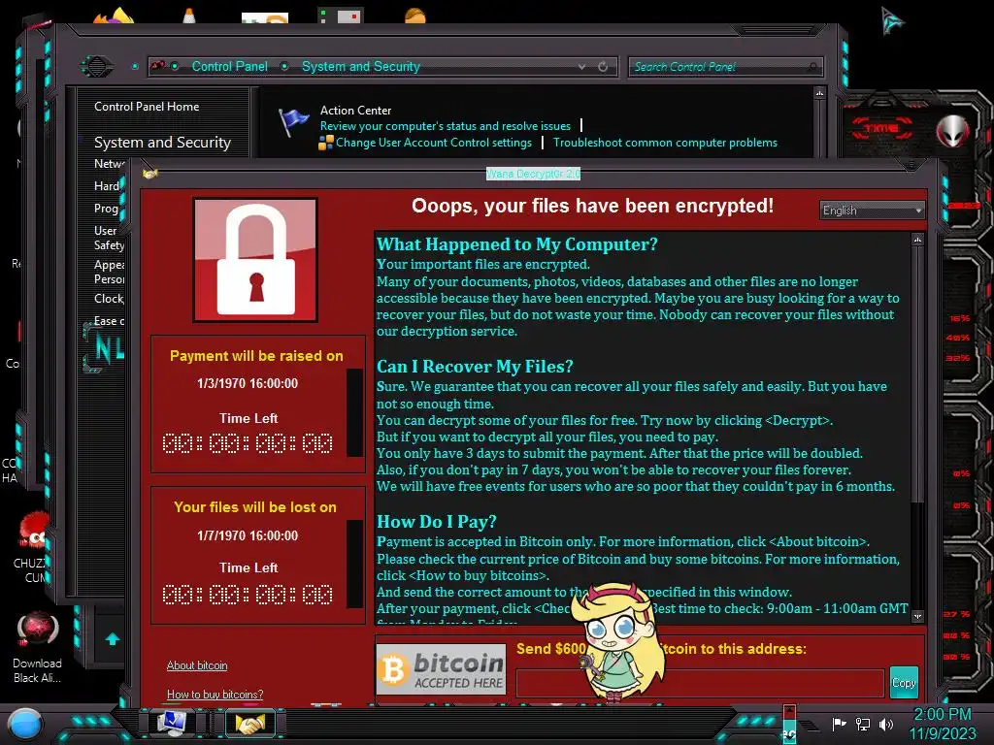Click the '1/3/1970 16:00:00' date
Screen dimensions: 994x745
point(248,383)
